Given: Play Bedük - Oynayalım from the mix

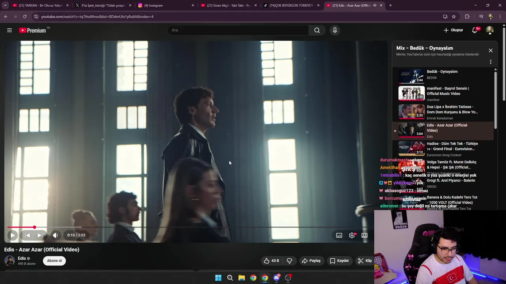Looking at the screenshot, I should point(443,76).
